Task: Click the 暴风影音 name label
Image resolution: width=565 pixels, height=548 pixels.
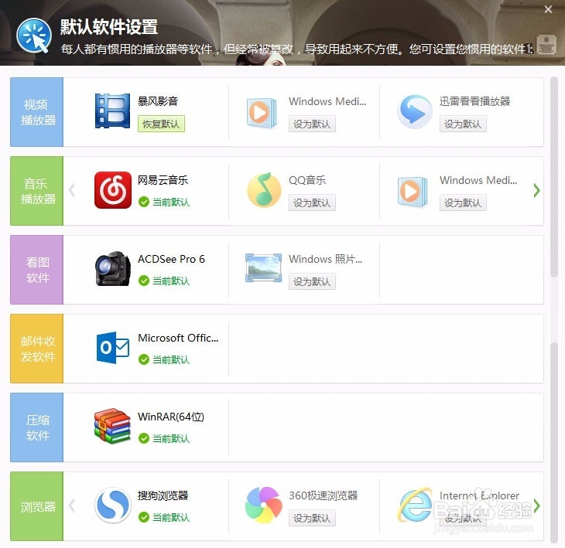Action: pyautogui.click(x=158, y=101)
